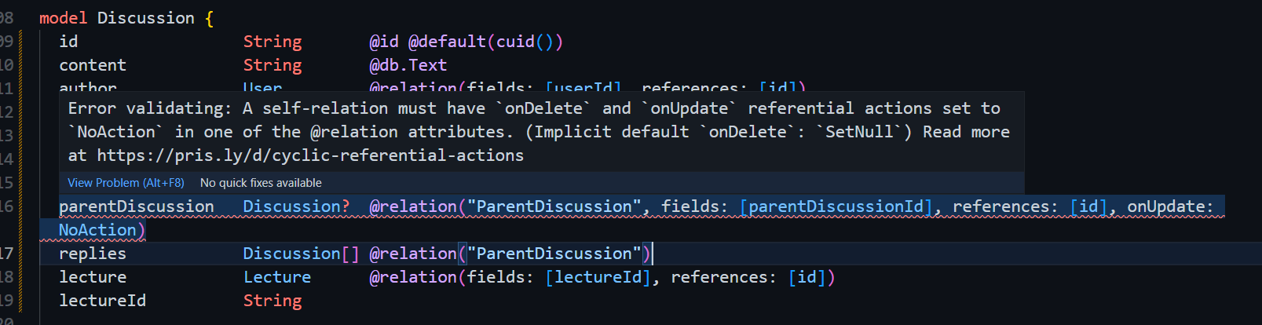Click the String type of the content field
The width and height of the screenshot is (1262, 325).
click(273, 65)
